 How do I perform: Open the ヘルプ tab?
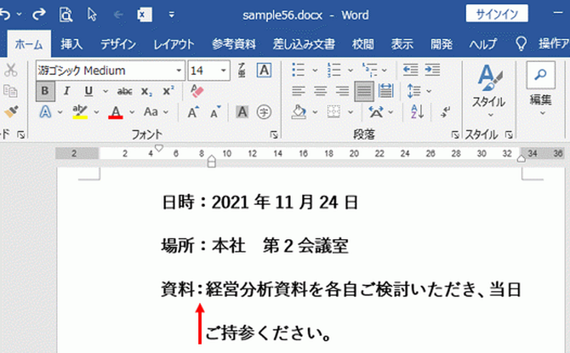click(483, 44)
